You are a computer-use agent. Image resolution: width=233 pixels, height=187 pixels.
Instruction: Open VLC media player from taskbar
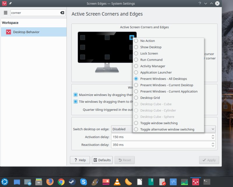[117, 182]
